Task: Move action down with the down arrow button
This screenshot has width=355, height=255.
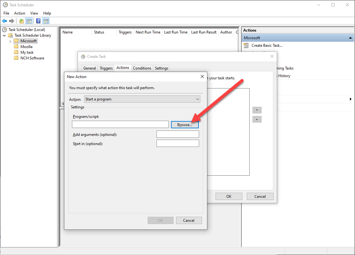Action: (x=257, y=119)
